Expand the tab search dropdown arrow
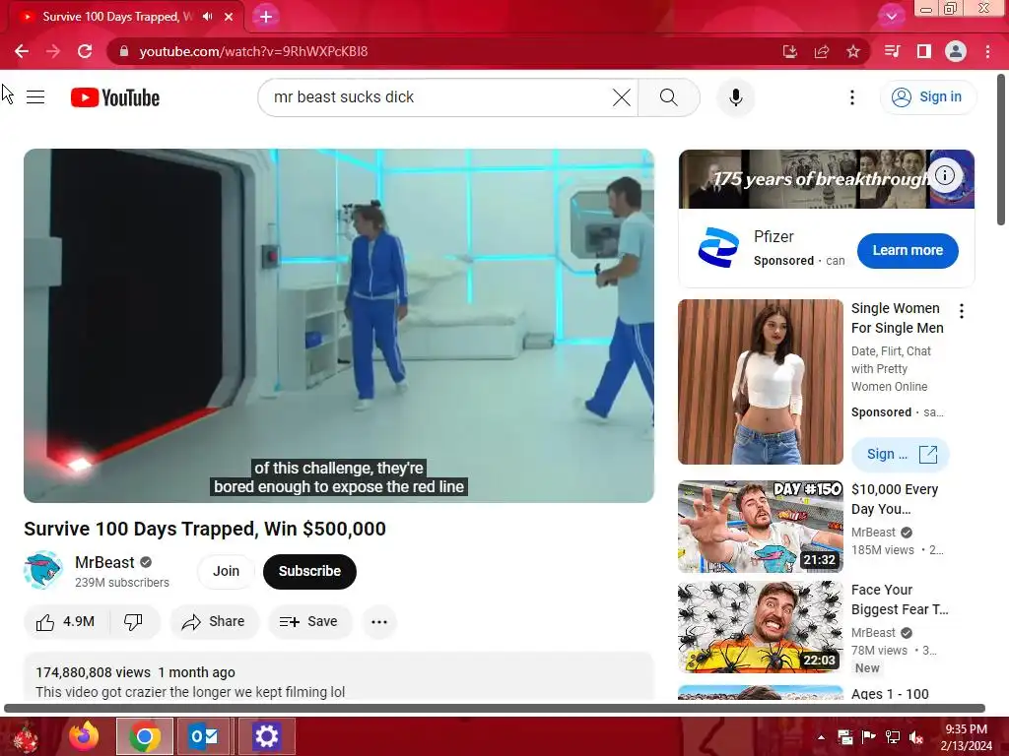 (x=891, y=17)
